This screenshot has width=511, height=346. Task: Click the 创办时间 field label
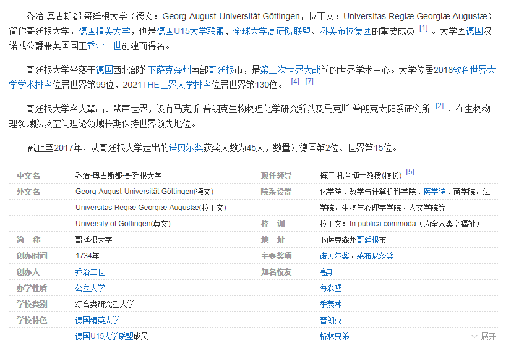pyautogui.click(x=32, y=256)
